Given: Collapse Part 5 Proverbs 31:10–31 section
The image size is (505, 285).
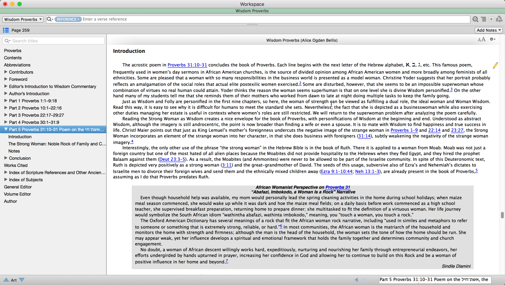Looking at the screenshot, I should pyautogui.click(x=6, y=130).
